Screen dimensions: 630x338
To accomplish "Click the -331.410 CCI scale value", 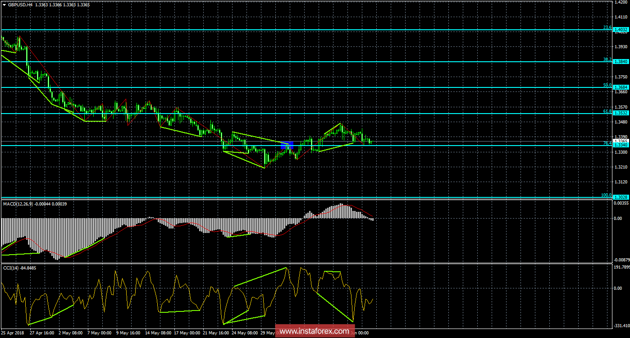I will pyautogui.click(x=622, y=325).
